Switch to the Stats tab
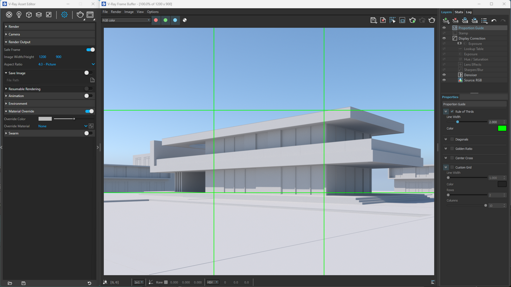This screenshot has width=511, height=287. tap(459, 12)
